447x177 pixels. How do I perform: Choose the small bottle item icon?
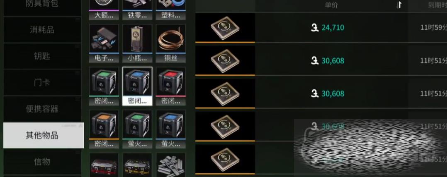(137, 43)
